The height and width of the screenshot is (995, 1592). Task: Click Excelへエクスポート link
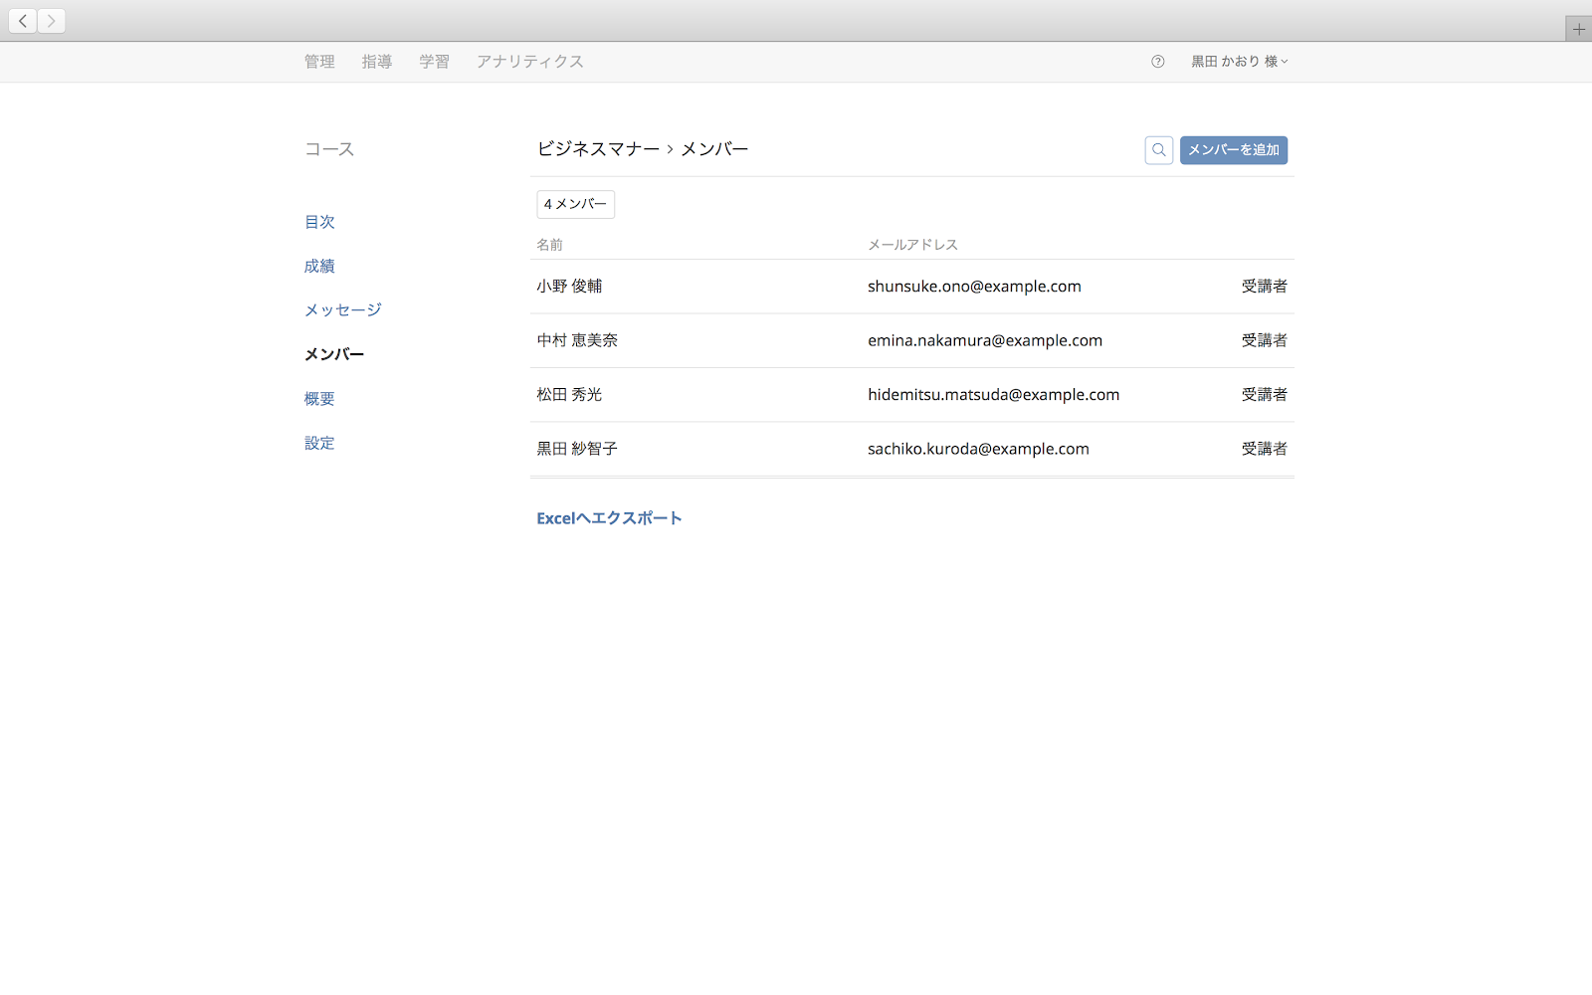click(609, 518)
